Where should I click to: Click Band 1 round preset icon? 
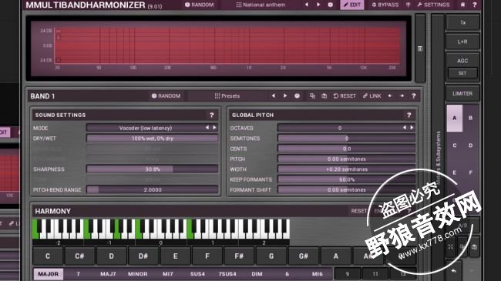click(x=298, y=95)
